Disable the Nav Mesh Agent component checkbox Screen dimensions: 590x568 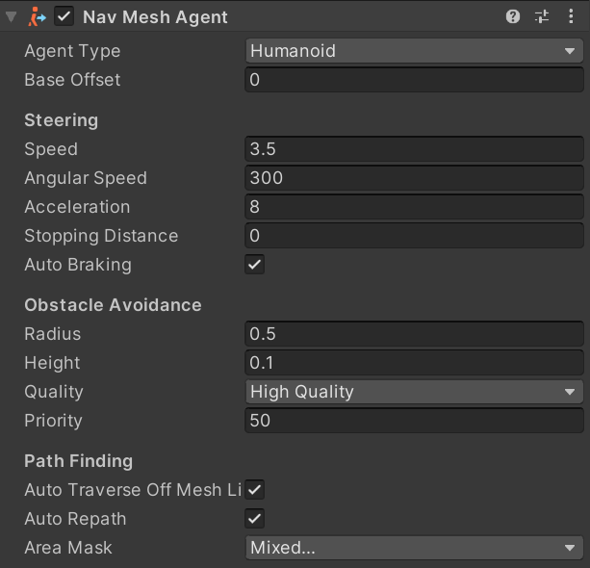click(x=64, y=16)
